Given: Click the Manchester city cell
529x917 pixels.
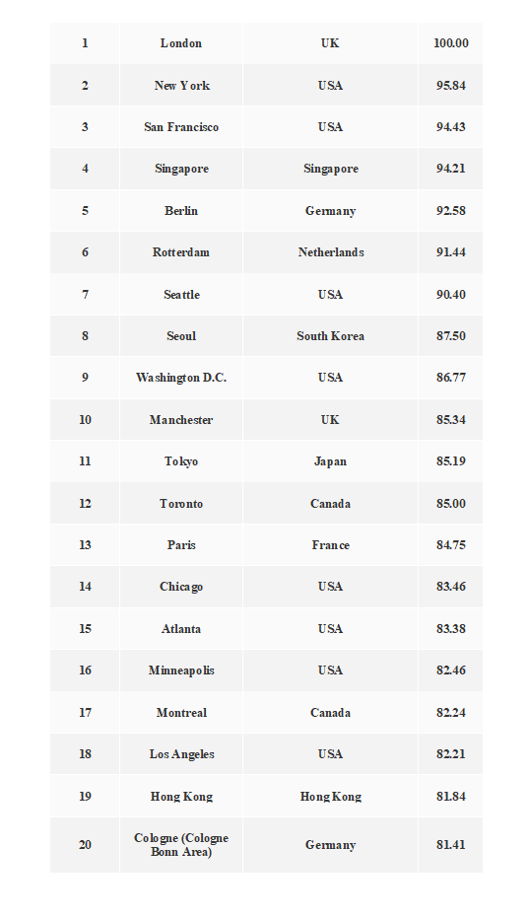Looking at the screenshot, I should pos(181,419).
